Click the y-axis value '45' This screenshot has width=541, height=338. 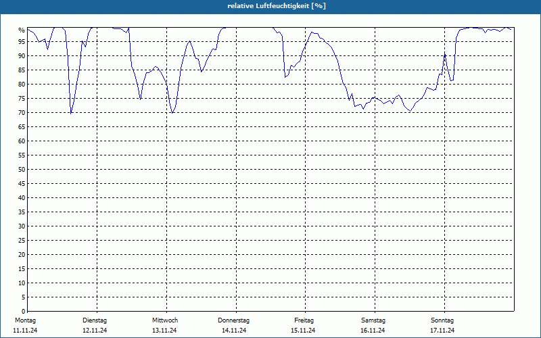point(22,183)
